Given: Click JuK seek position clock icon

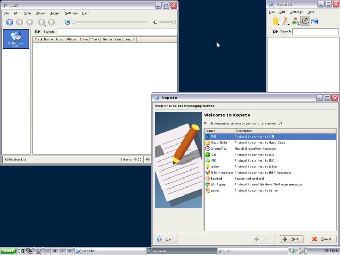Looking at the screenshot, I should tap(67, 22).
